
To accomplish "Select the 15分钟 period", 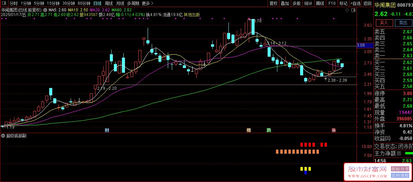I will coord(53,3).
